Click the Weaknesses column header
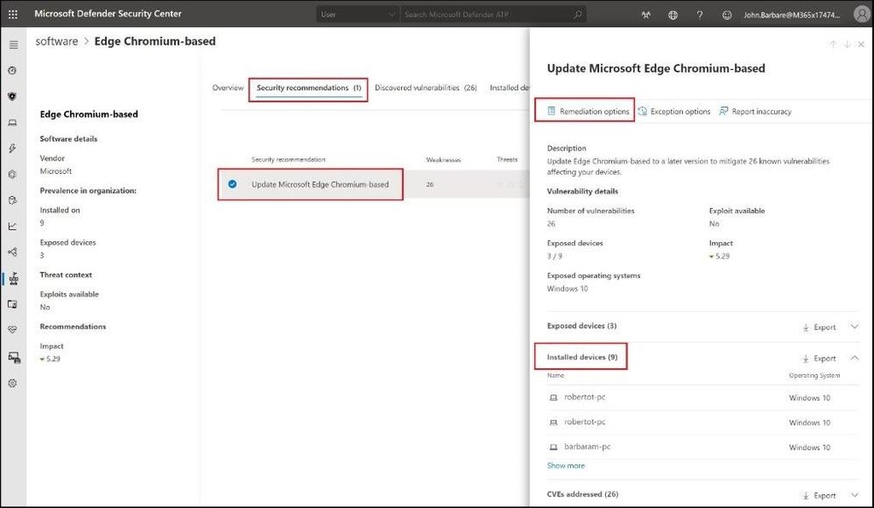The image size is (874, 508). point(443,160)
